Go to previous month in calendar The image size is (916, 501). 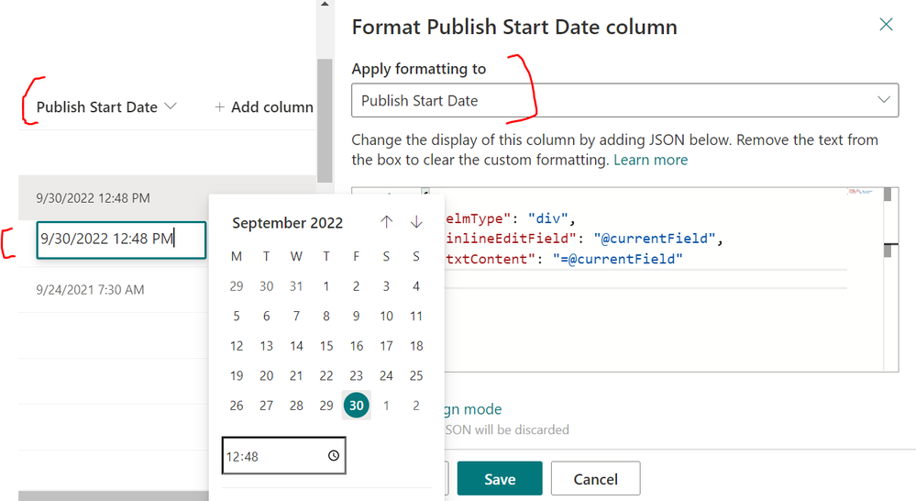pos(387,222)
